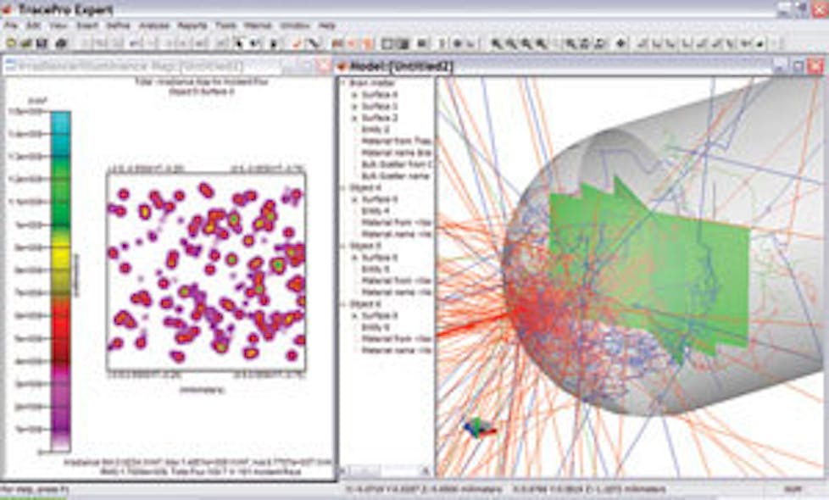This screenshot has width=829, height=500.
Task: Collapse the Object 4 tree node
Action: pos(343,187)
